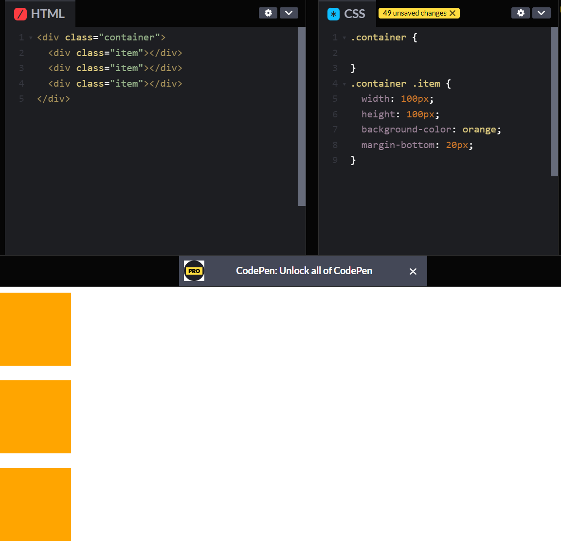The height and width of the screenshot is (541, 561).
Task: Click the orange value in background-color
Action: click(x=479, y=130)
